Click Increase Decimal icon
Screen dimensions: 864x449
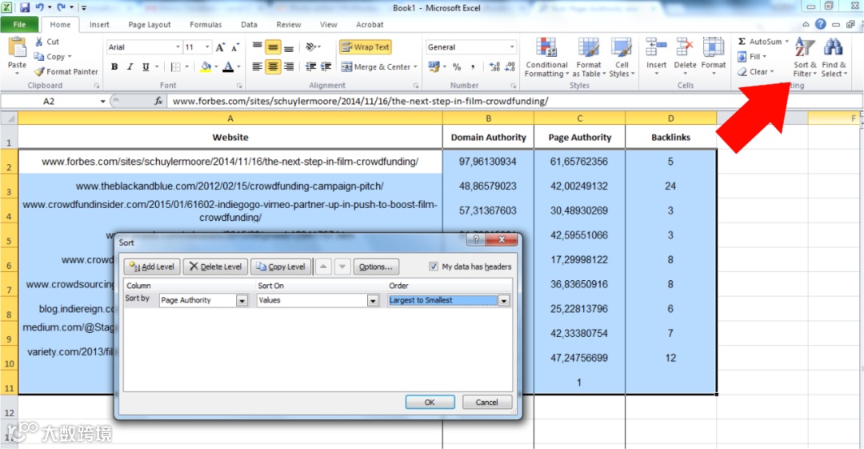[x=494, y=66]
